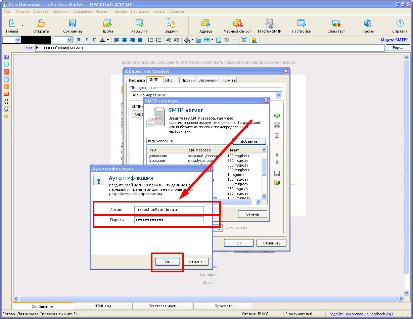Toggle italic formatting
Image resolution: width=413 pixels, height=319 pixels.
pyautogui.click(x=86, y=40)
